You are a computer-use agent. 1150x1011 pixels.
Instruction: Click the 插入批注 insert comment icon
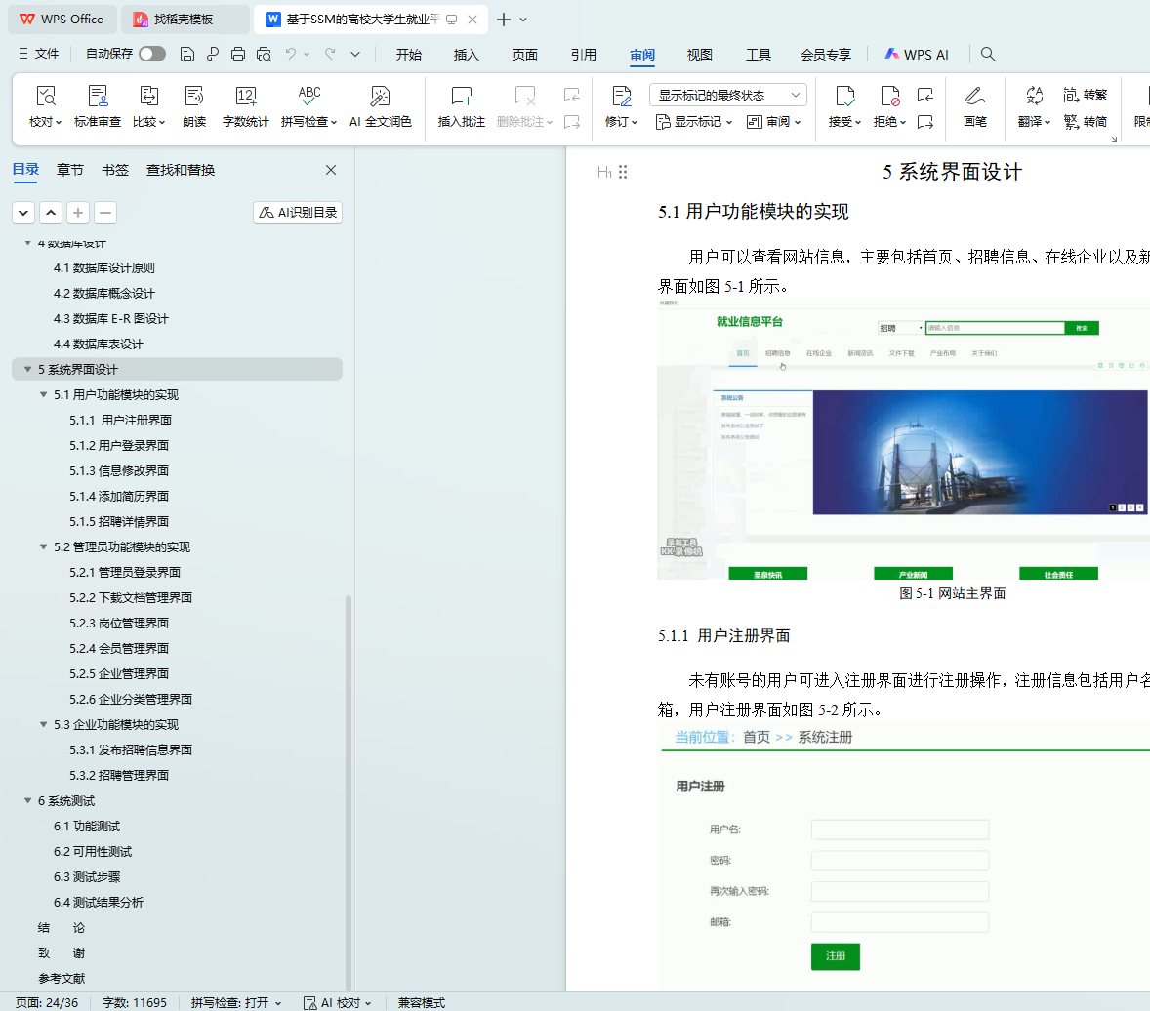[x=461, y=97]
